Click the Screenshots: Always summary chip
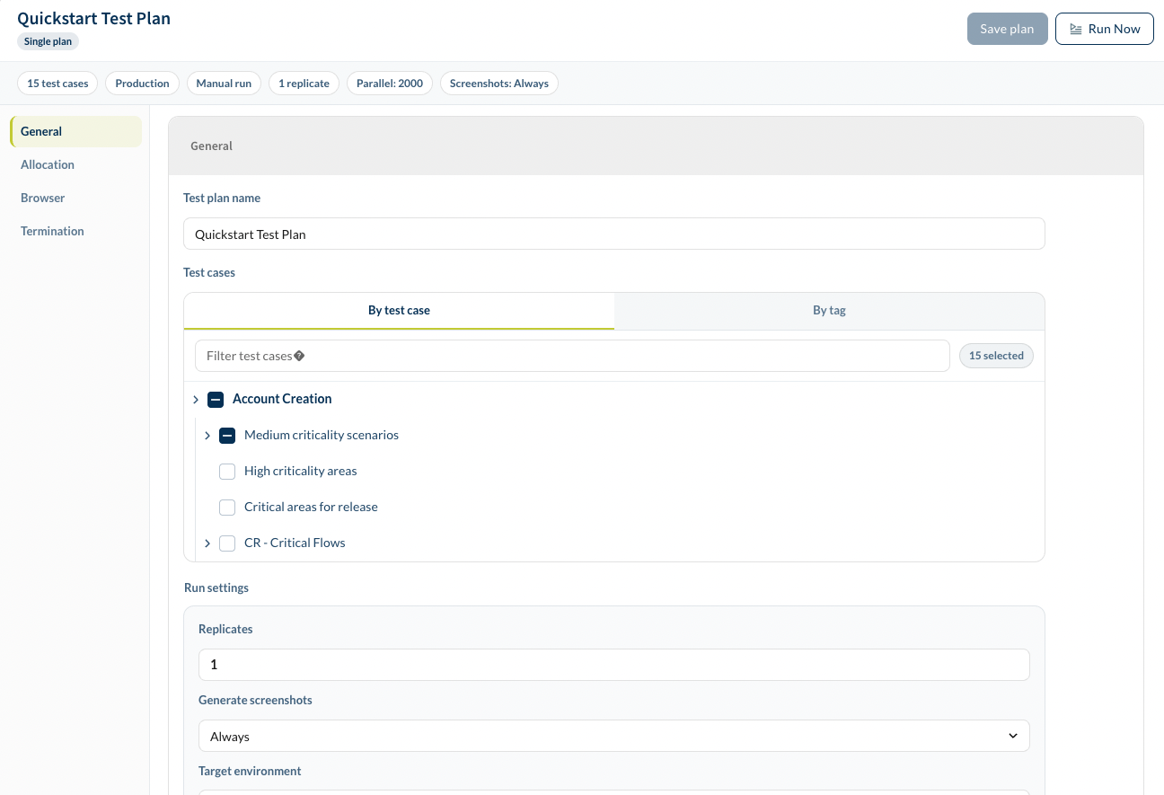1164x795 pixels. tap(499, 84)
